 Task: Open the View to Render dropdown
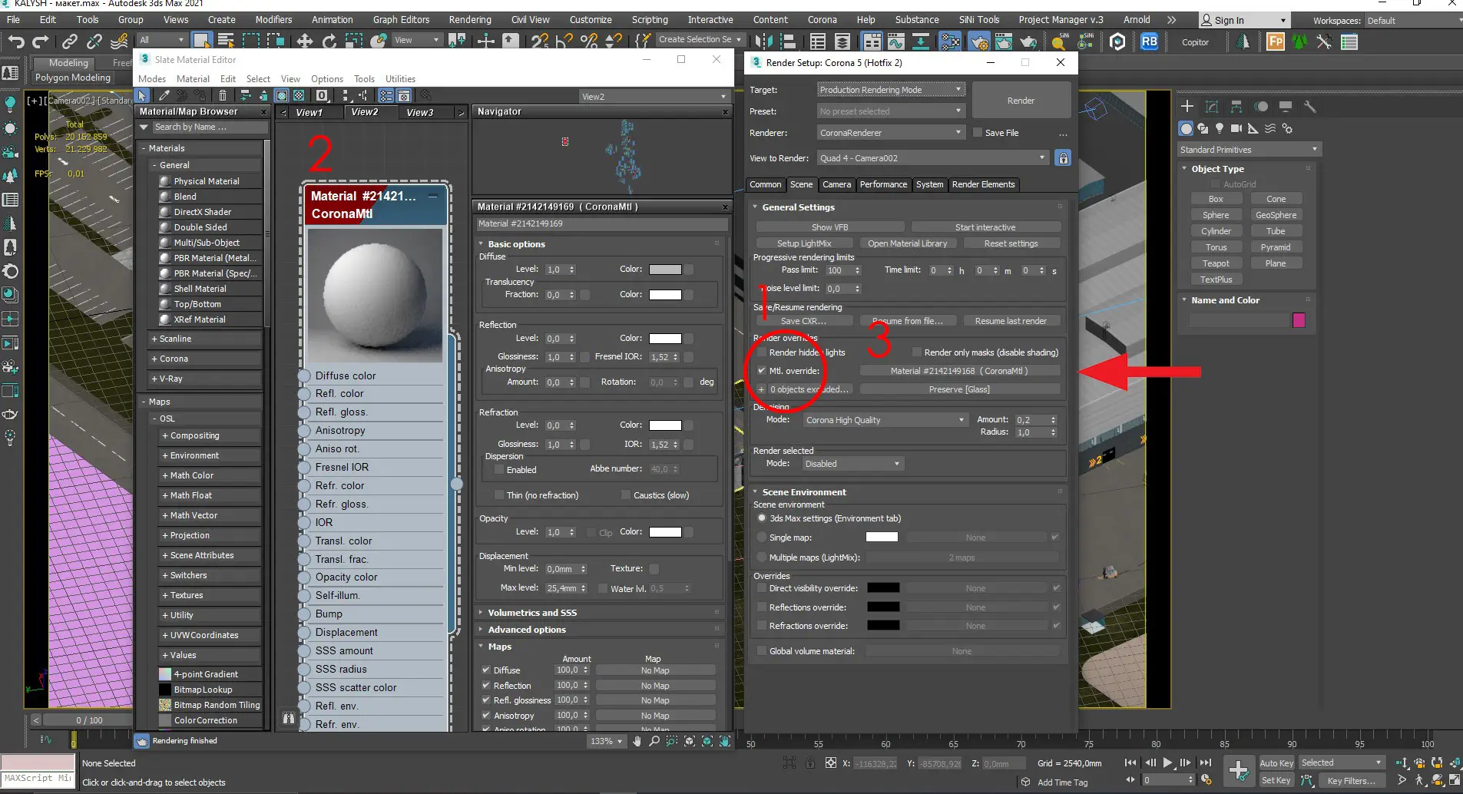[x=933, y=158]
